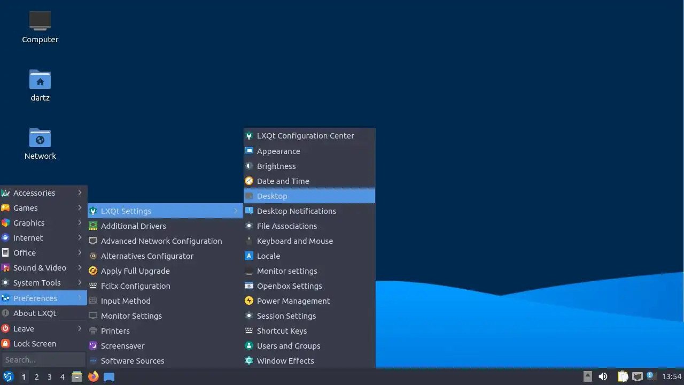Open File Associations
Screen dimensions: 684x385
309,226
